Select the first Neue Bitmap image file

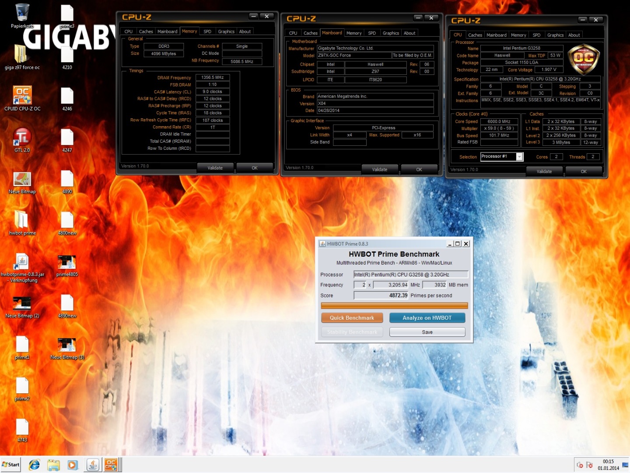[x=22, y=179]
